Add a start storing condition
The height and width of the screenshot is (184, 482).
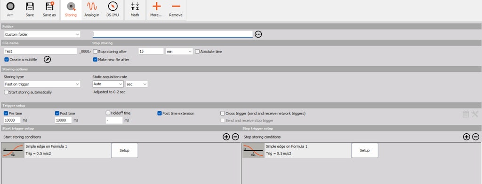point(226,137)
